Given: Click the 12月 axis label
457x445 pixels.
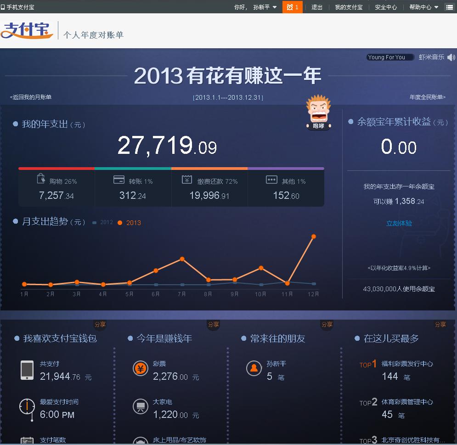Looking at the screenshot, I should tap(313, 294).
